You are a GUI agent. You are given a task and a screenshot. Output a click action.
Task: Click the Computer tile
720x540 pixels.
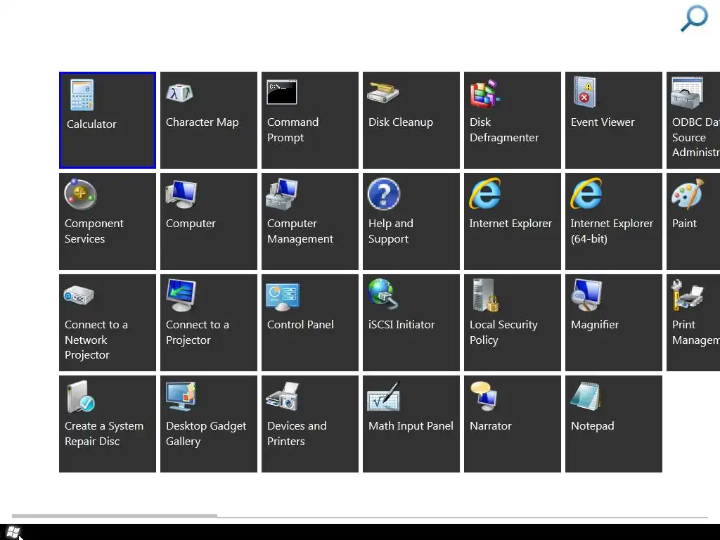[209, 221]
